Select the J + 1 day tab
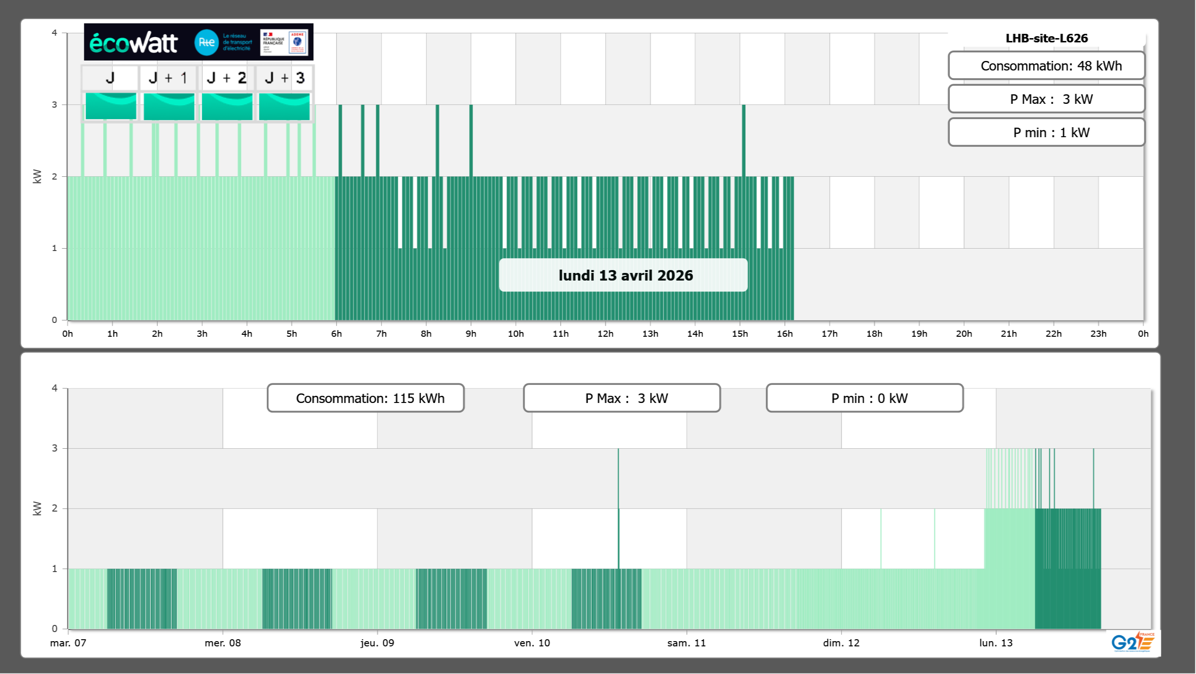1196x674 pixels. [x=168, y=78]
